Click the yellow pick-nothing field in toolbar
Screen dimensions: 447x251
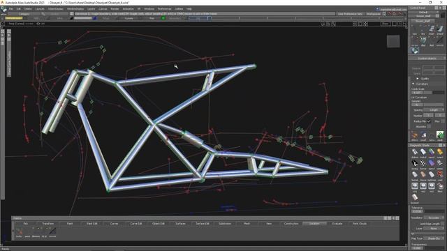(x=13, y=18)
